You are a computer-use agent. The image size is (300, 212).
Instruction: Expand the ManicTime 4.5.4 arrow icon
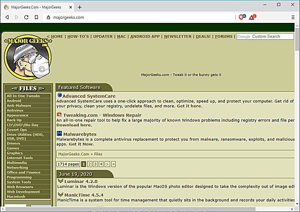(x=60, y=195)
